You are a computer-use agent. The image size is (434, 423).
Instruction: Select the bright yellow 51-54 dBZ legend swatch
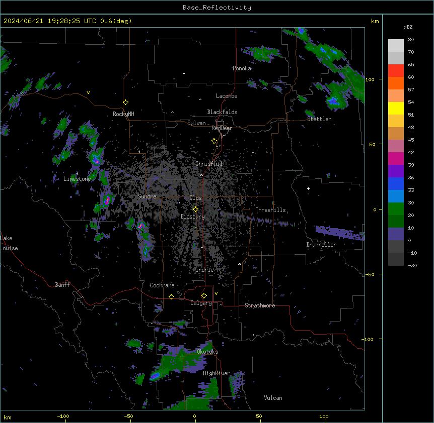(x=396, y=108)
